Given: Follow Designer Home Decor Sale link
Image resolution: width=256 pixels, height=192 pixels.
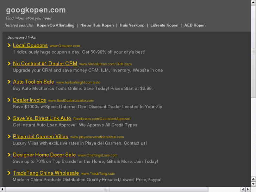Looking at the screenshot, I should coord(44,155).
